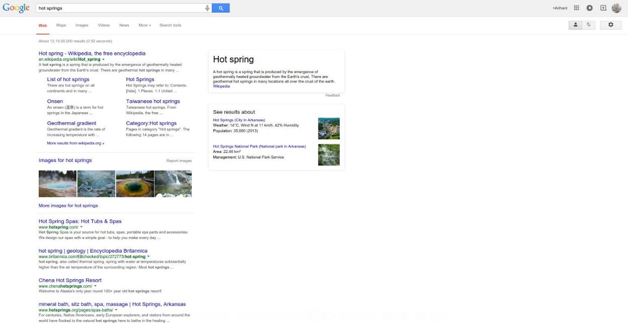The image size is (628, 323).
Task: Open the Grand Prismatic Spring image thumbnail
Action: coord(134,184)
